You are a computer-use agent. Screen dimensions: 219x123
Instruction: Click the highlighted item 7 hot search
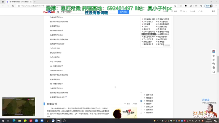pyautogui.click(x=148, y=34)
